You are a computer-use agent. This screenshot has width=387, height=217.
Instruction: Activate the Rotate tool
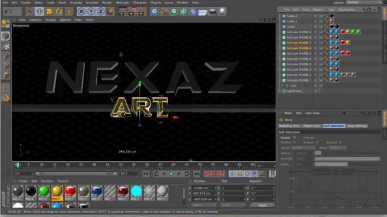click(x=59, y=11)
